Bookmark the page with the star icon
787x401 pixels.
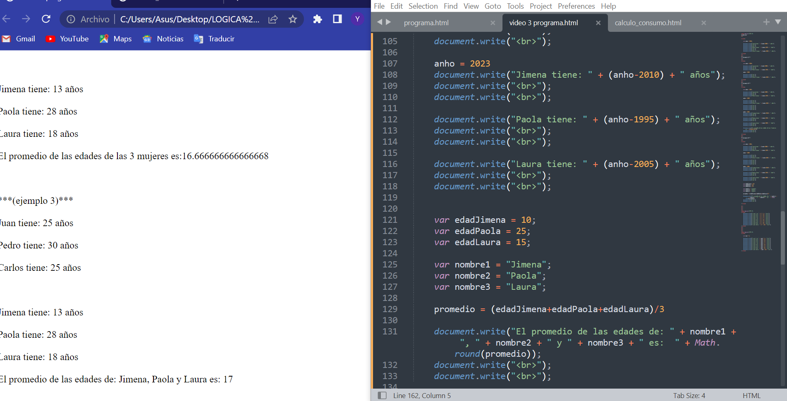(x=293, y=19)
